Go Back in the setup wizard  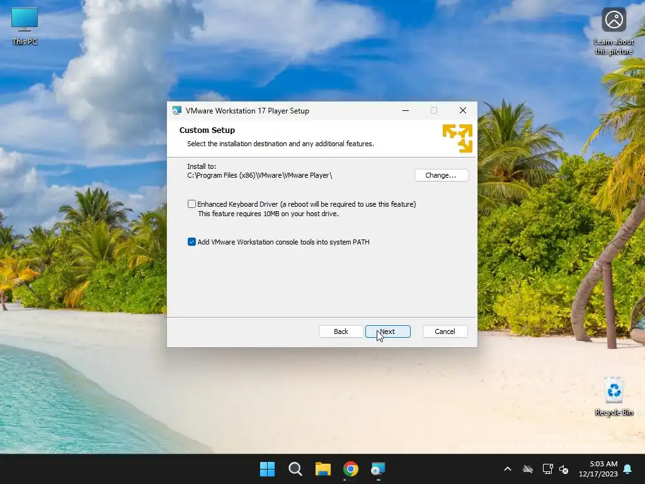341,331
